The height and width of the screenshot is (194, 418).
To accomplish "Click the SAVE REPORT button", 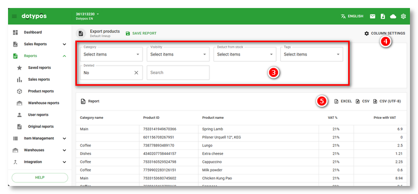I will (x=141, y=34).
